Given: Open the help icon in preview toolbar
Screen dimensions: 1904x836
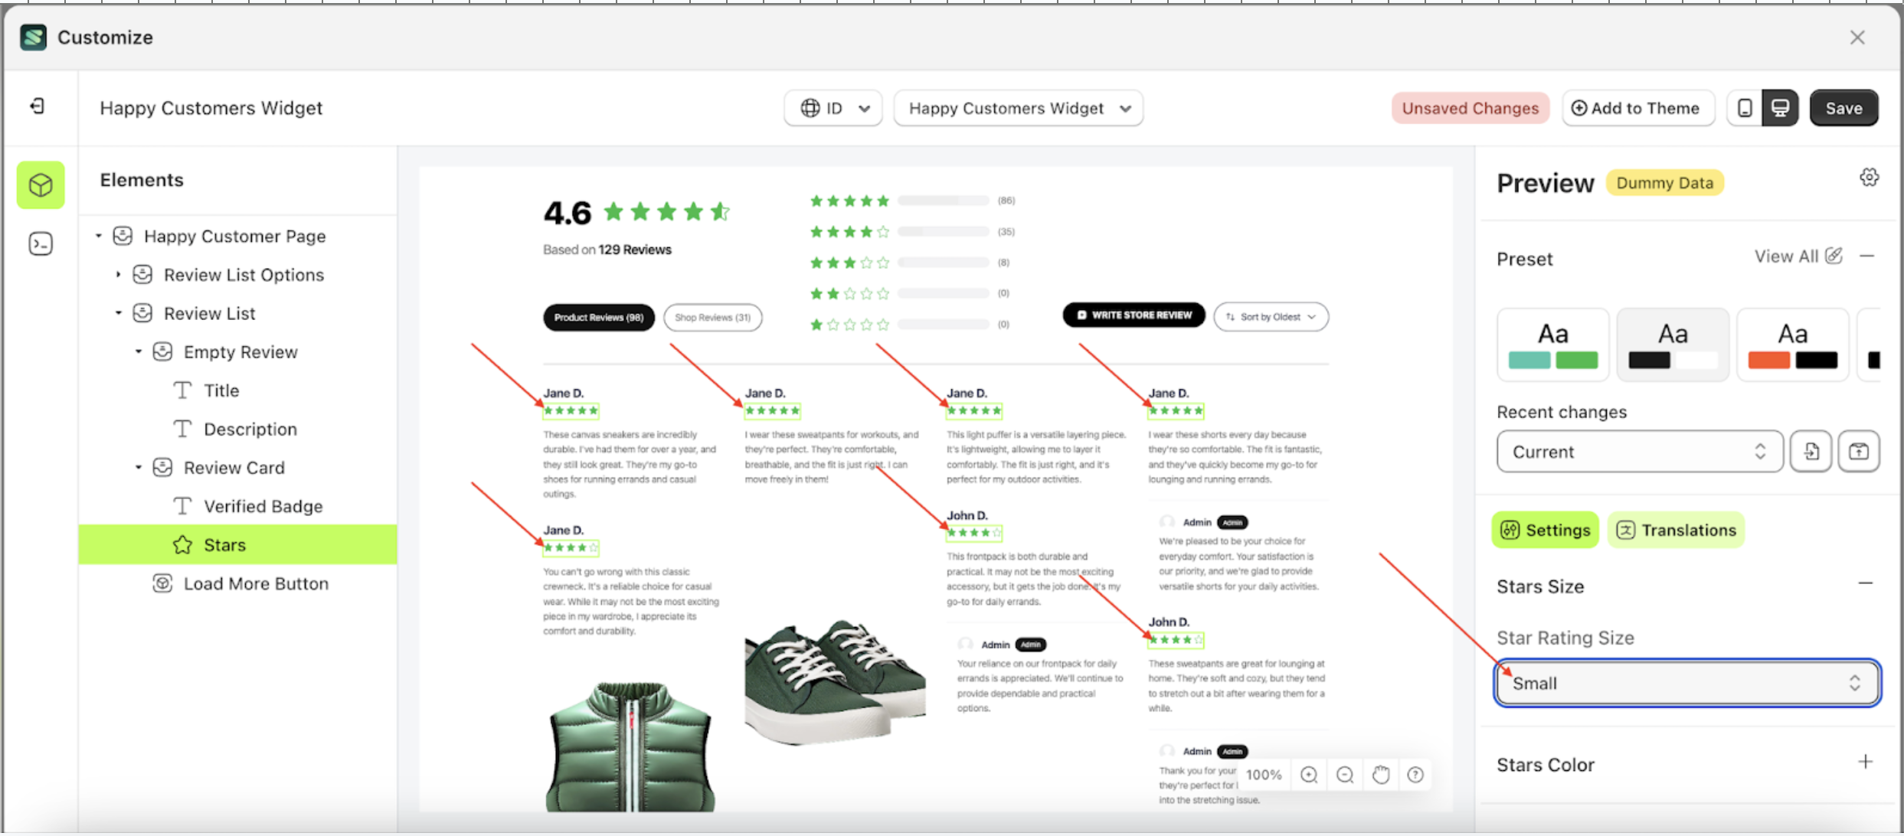Looking at the screenshot, I should tap(1415, 775).
